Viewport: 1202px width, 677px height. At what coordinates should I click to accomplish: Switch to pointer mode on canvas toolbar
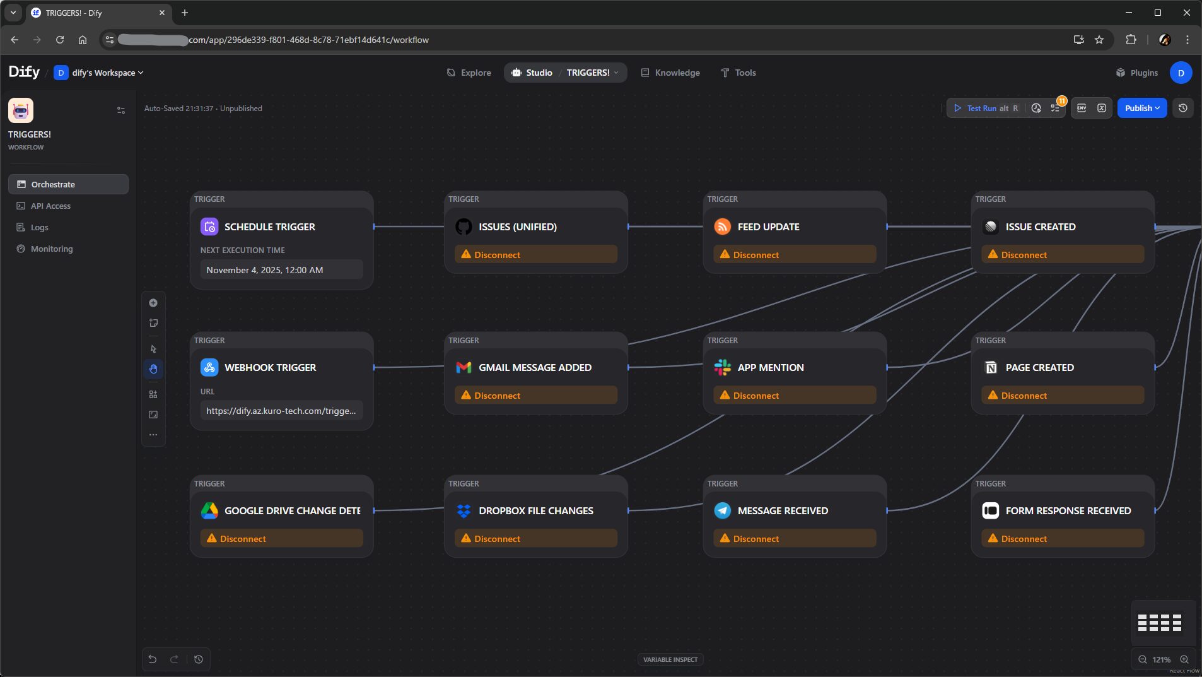click(x=153, y=349)
